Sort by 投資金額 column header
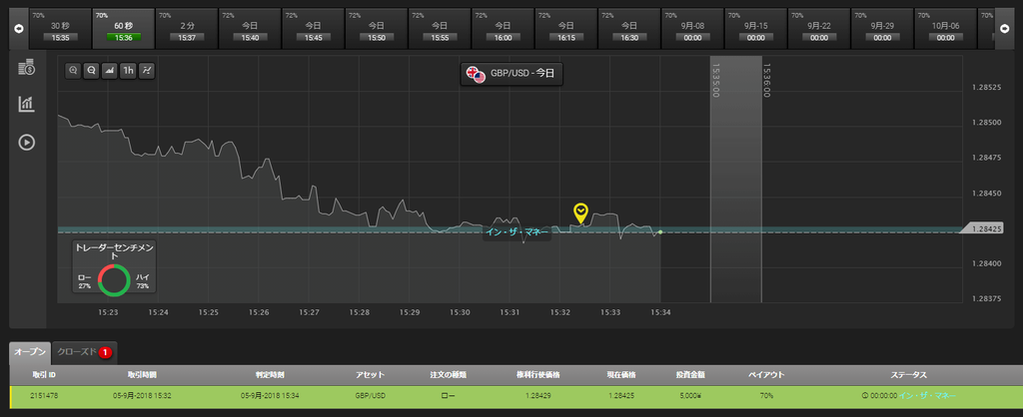 click(x=691, y=375)
